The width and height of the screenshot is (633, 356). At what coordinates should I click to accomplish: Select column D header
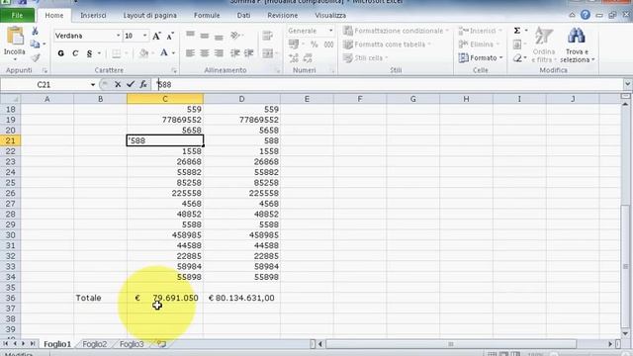click(241, 99)
